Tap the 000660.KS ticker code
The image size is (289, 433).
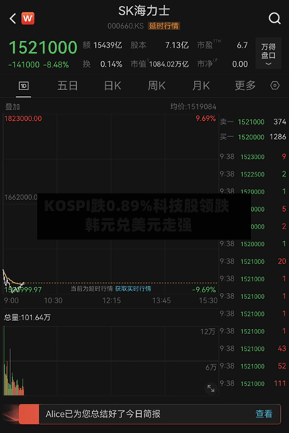[125, 26]
